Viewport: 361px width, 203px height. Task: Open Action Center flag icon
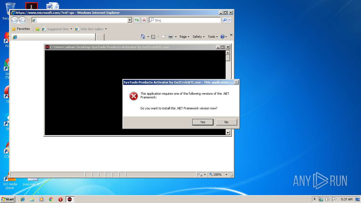point(334,199)
